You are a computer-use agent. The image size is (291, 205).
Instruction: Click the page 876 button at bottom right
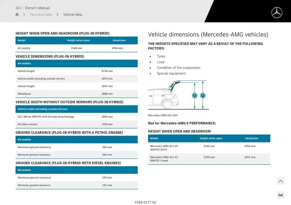pyautogui.click(x=280, y=195)
